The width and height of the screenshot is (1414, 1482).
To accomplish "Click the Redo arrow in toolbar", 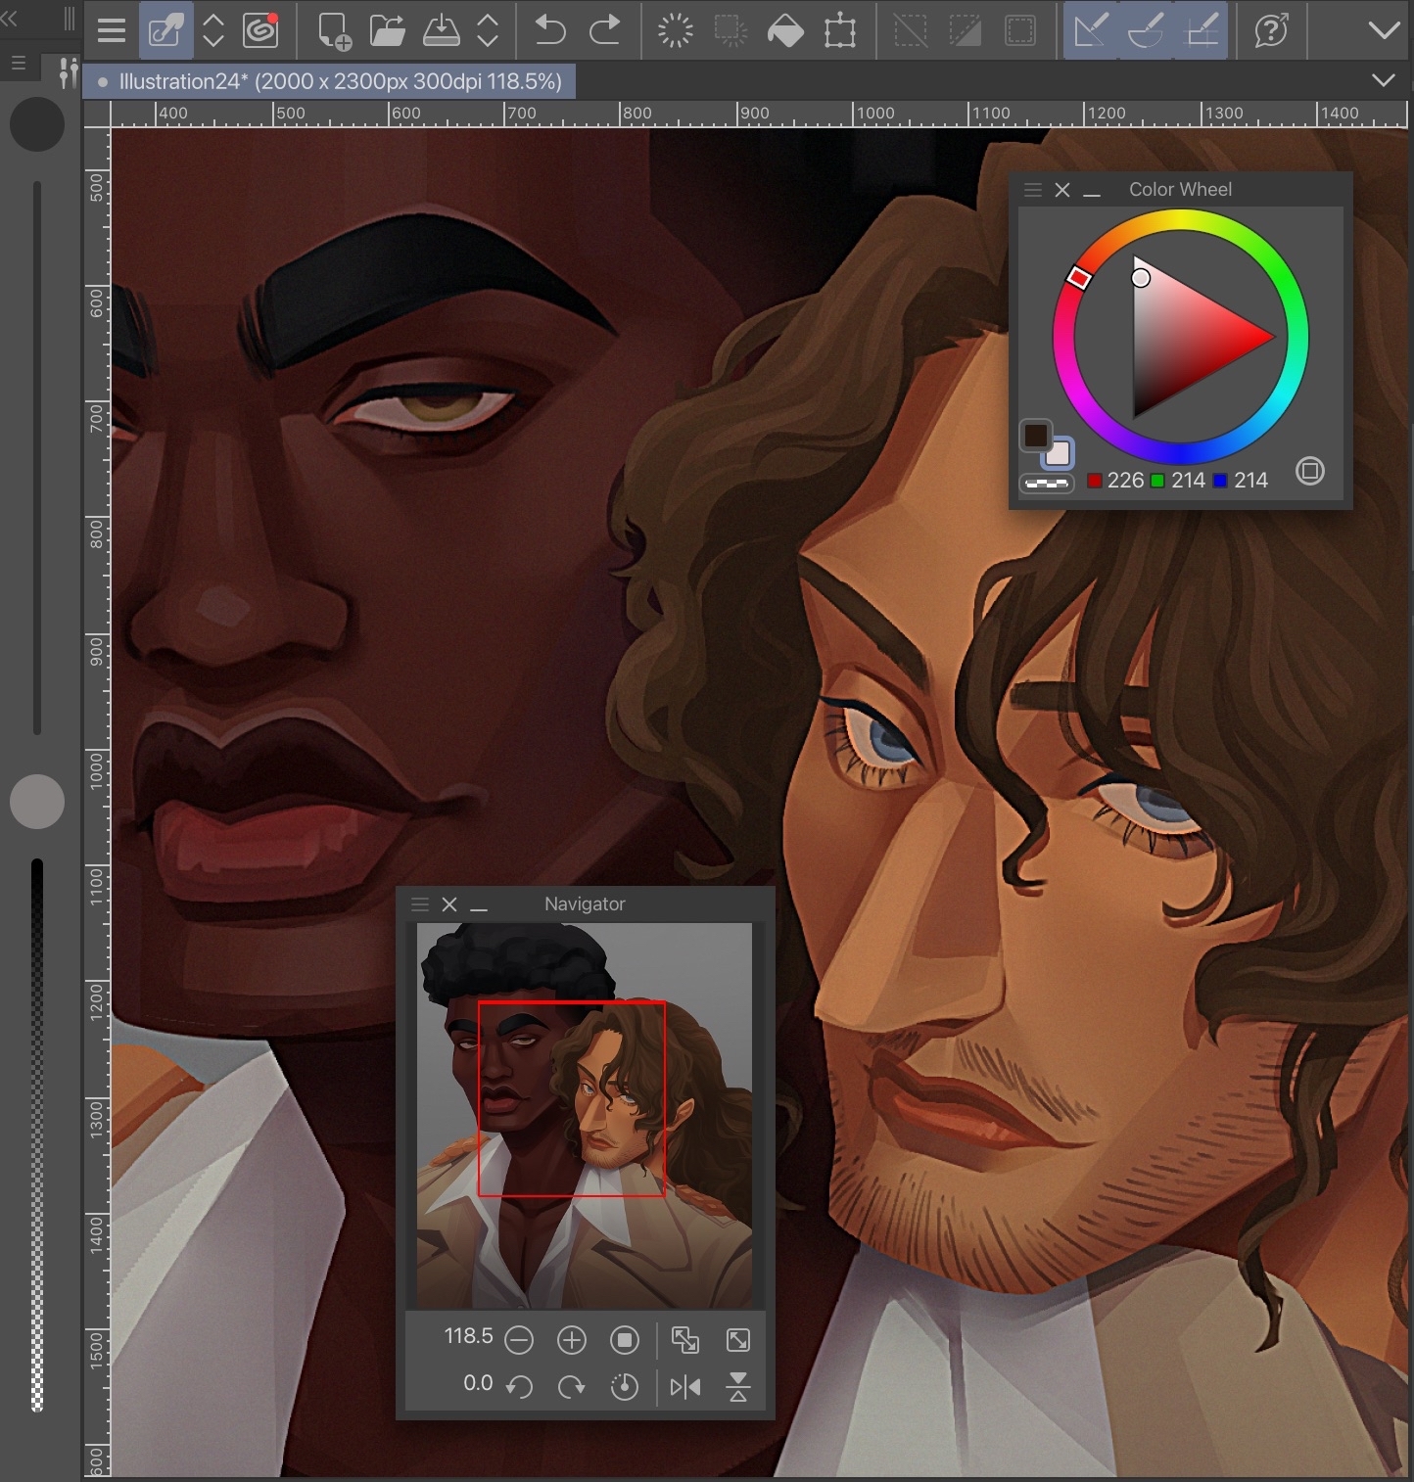I will (605, 31).
